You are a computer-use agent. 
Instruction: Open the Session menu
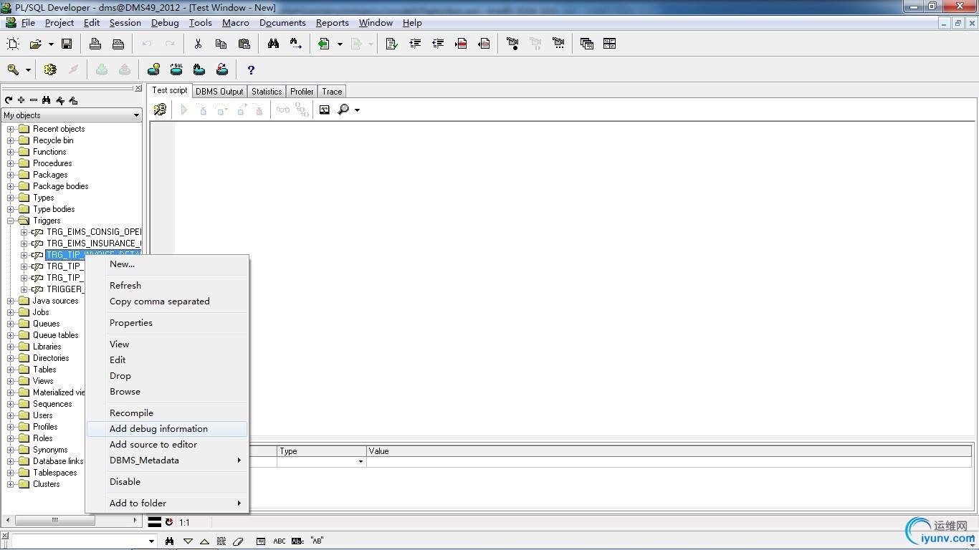coord(125,23)
